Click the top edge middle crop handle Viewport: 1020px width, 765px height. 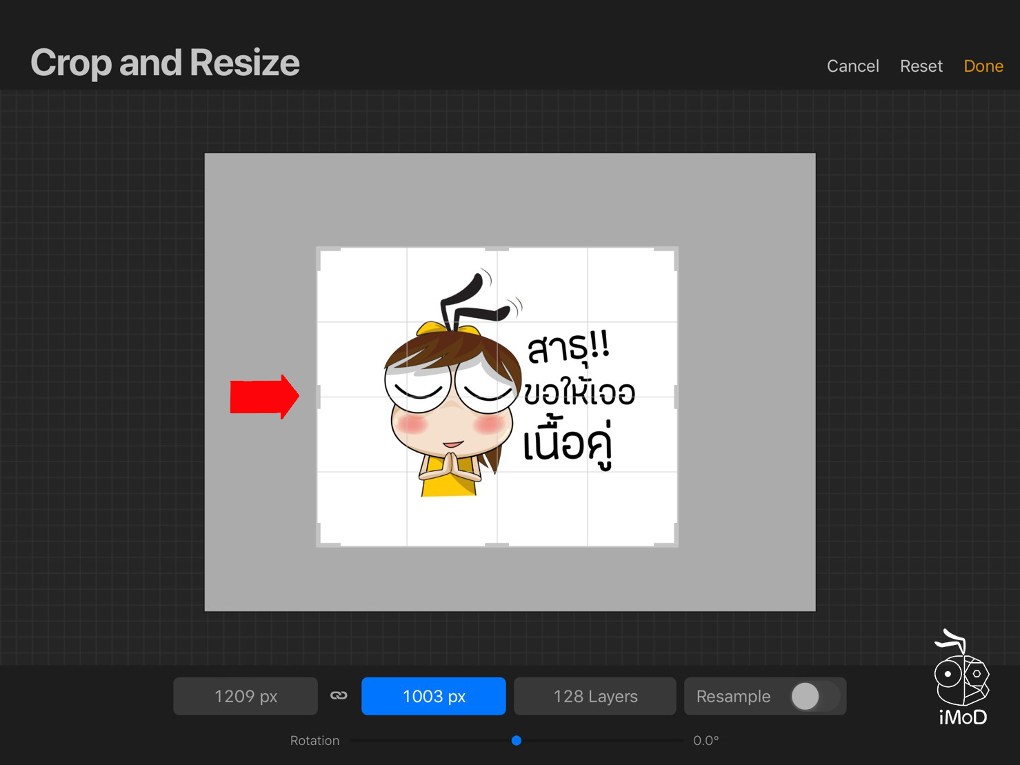point(497,250)
